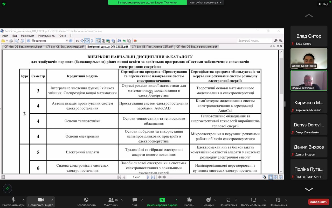This screenshot has height=208, width=332.
Task: Select the Hand pan tool
Action: tap(98, 41)
